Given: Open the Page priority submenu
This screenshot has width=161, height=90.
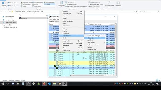Looking at the screenshot, I should pos(95,43).
